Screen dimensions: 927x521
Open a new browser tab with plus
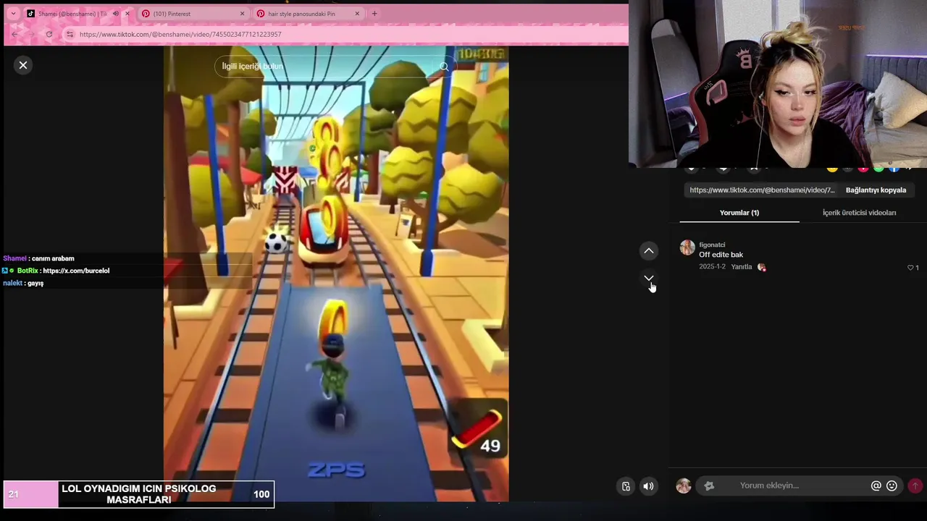coord(374,14)
